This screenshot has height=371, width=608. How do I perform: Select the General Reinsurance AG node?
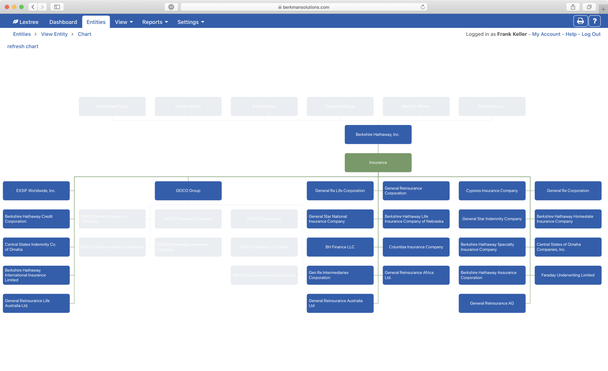(492, 303)
